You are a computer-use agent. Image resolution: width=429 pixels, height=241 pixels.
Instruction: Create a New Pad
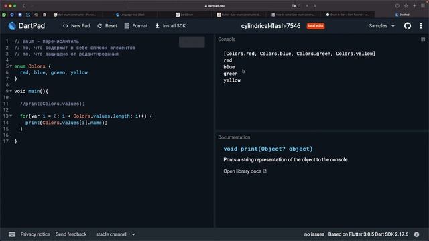(76, 26)
